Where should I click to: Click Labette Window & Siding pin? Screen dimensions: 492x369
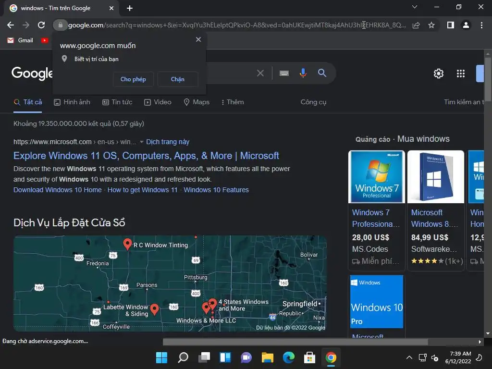[x=154, y=309]
